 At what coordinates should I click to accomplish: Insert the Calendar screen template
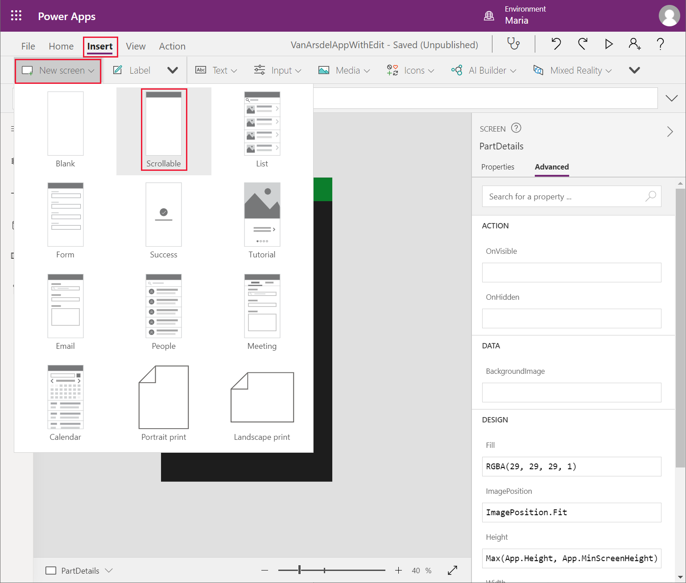pyautogui.click(x=66, y=403)
